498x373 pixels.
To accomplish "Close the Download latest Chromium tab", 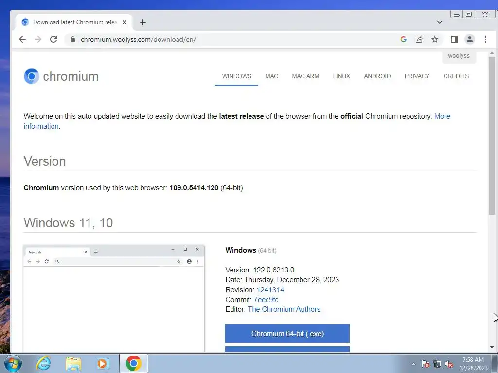I will tap(124, 22).
